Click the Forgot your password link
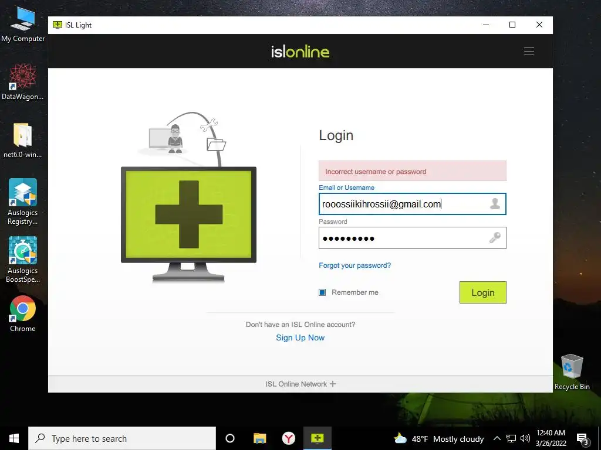601x450 pixels. 355,265
